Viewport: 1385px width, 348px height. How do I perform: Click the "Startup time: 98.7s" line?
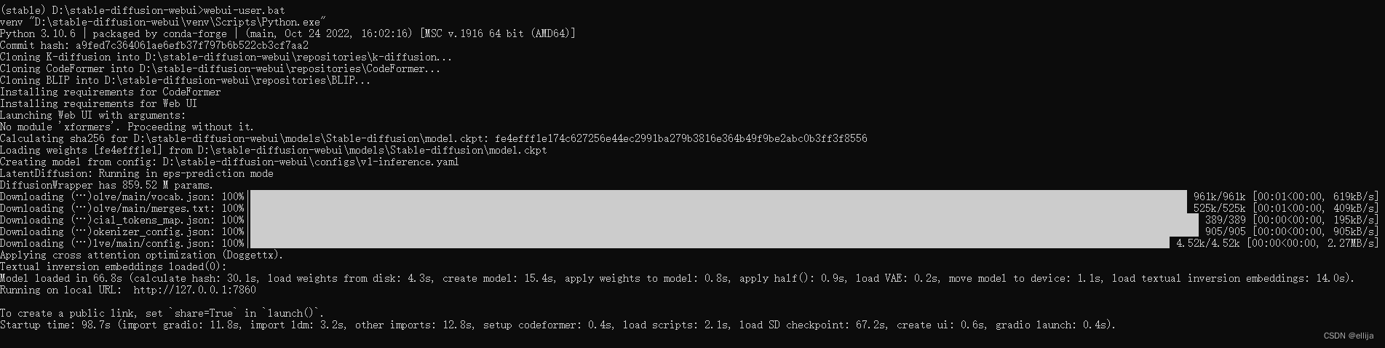click(x=557, y=325)
